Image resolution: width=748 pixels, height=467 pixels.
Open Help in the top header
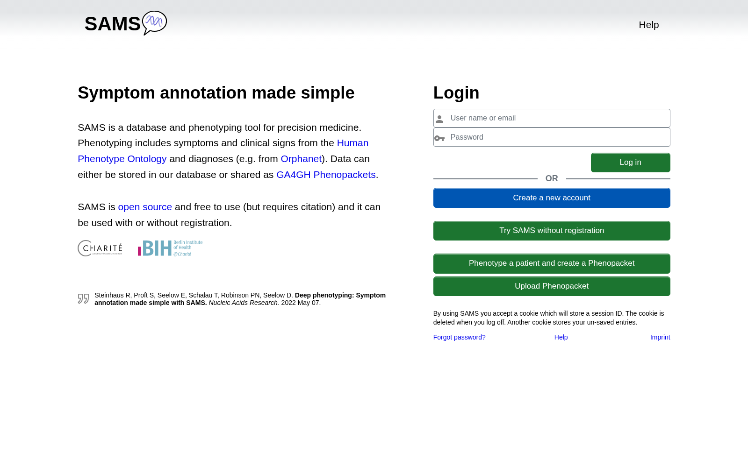649,25
